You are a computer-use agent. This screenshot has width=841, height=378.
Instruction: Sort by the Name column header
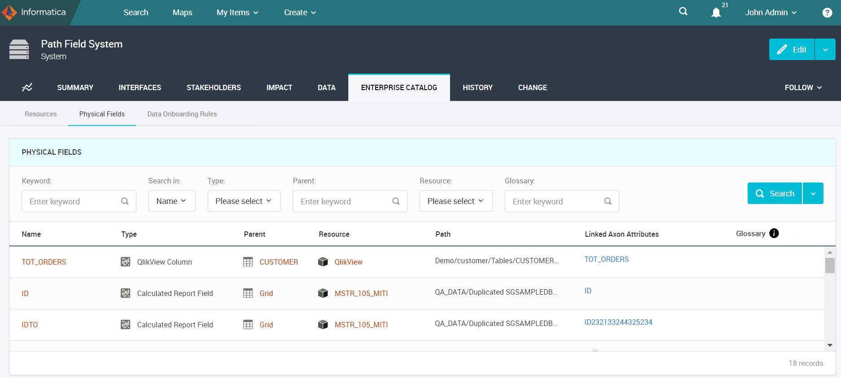(31, 234)
